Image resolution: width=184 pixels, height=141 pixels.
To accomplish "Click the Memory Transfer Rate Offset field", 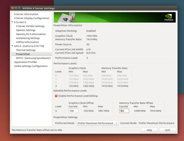I will (x=124, y=111).
